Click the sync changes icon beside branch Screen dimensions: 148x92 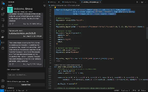(x=14, y=90)
